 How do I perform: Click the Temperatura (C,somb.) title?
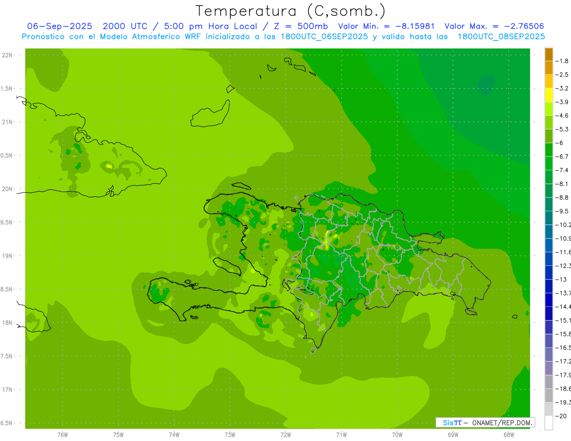click(291, 11)
